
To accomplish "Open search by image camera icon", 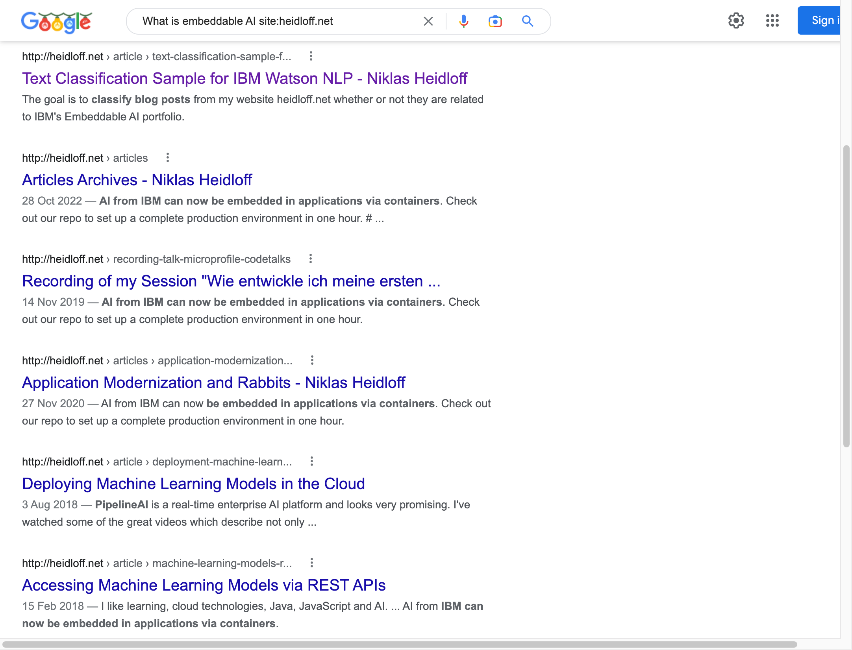I will (x=495, y=21).
